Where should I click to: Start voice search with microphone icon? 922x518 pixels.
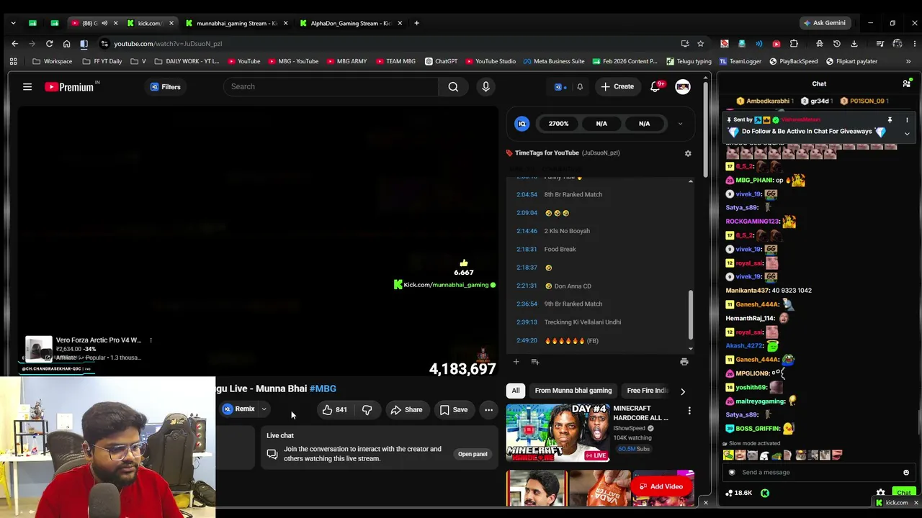485,87
